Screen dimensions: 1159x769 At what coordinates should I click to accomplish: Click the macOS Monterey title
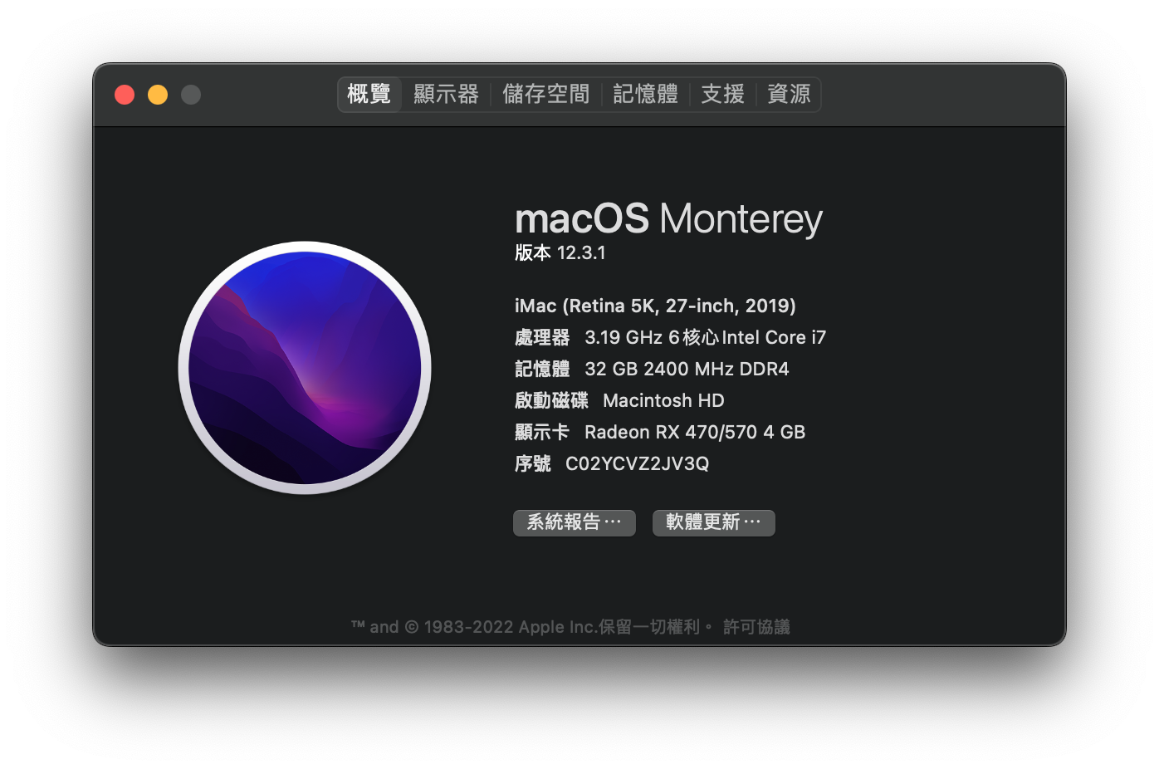(x=668, y=218)
